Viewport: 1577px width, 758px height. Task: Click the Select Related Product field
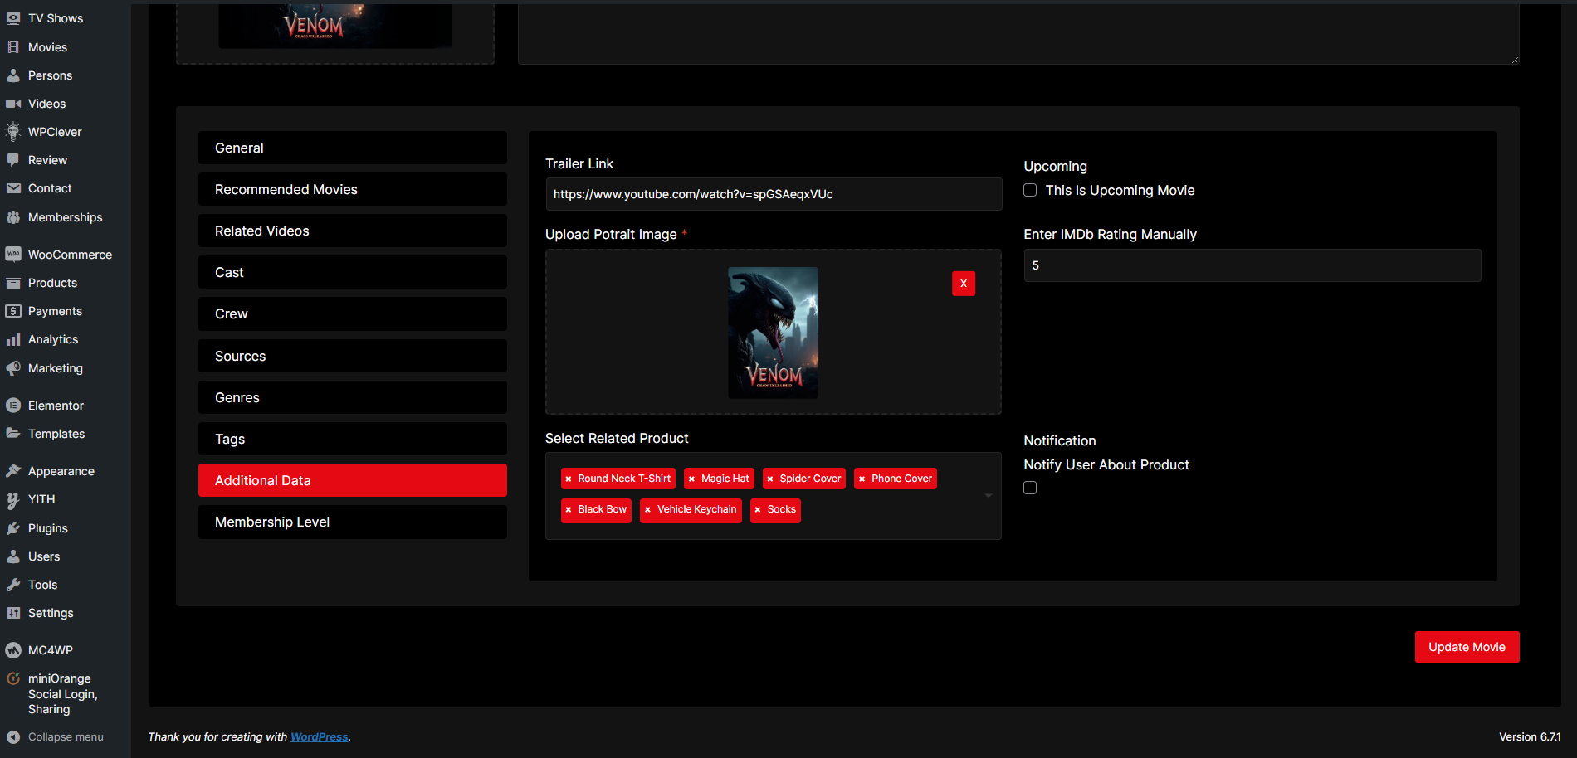pos(774,496)
